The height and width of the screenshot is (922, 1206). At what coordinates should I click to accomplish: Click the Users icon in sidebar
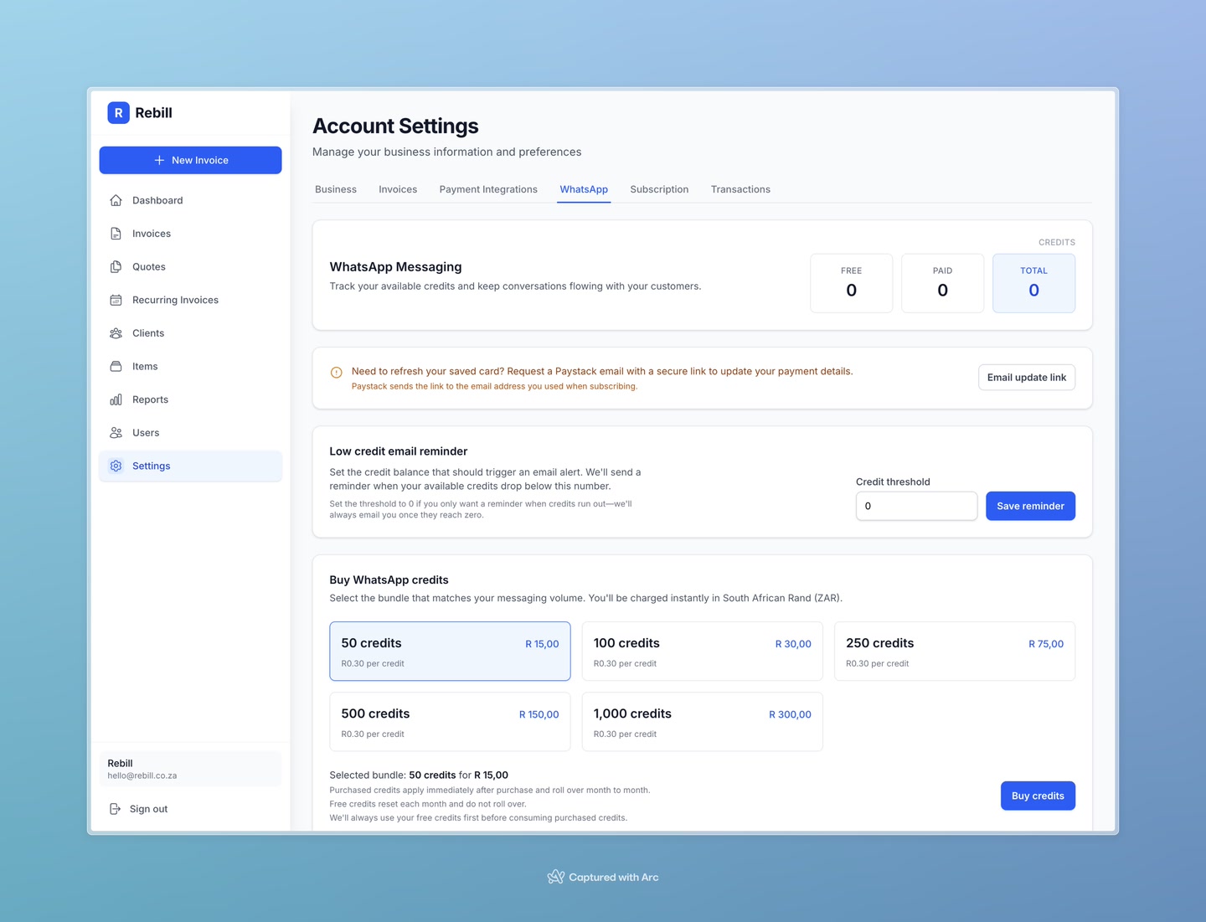pos(116,433)
